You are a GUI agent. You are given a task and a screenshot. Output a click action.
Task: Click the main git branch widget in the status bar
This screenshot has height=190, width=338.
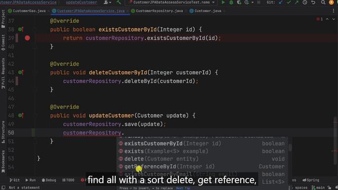[x=318, y=188]
